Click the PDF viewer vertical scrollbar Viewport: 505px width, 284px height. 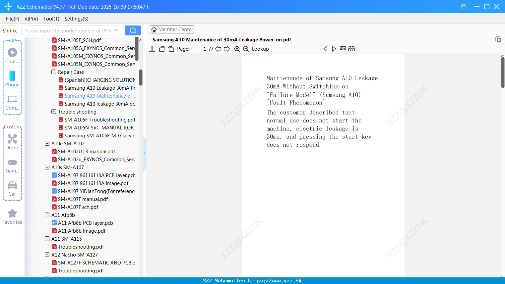tap(503, 72)
